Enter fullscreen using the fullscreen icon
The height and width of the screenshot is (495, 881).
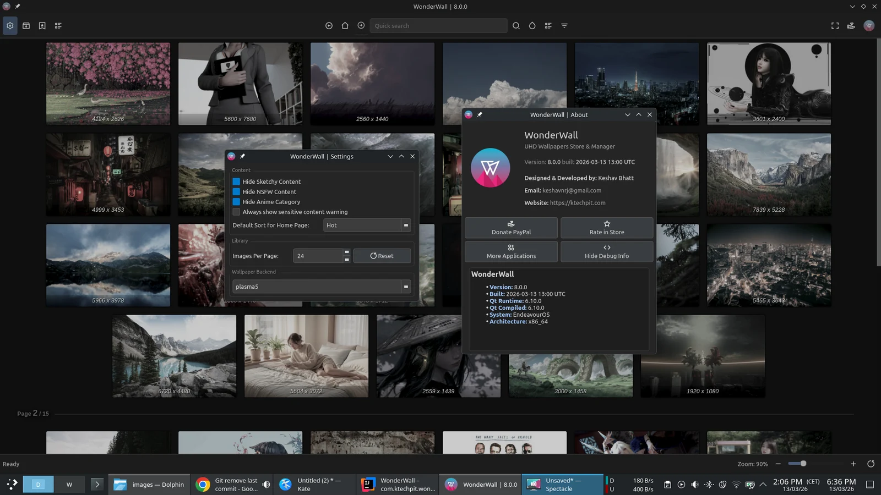(x=835, y=26)
